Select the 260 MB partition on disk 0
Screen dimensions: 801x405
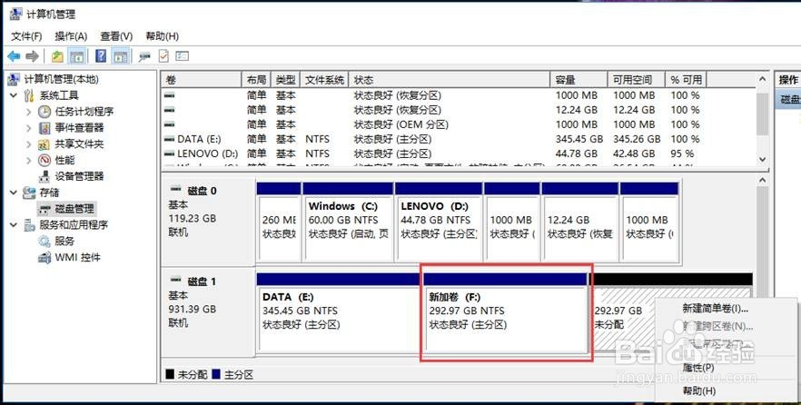click(x=279, y=221)
